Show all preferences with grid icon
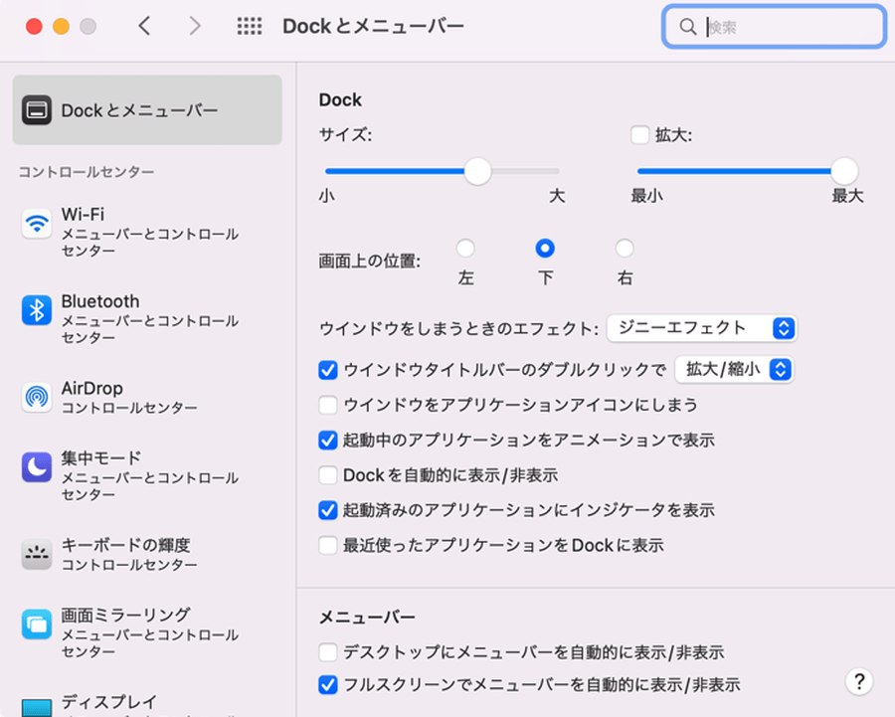Screen dimensions: 895x717 tap(250, 26)
